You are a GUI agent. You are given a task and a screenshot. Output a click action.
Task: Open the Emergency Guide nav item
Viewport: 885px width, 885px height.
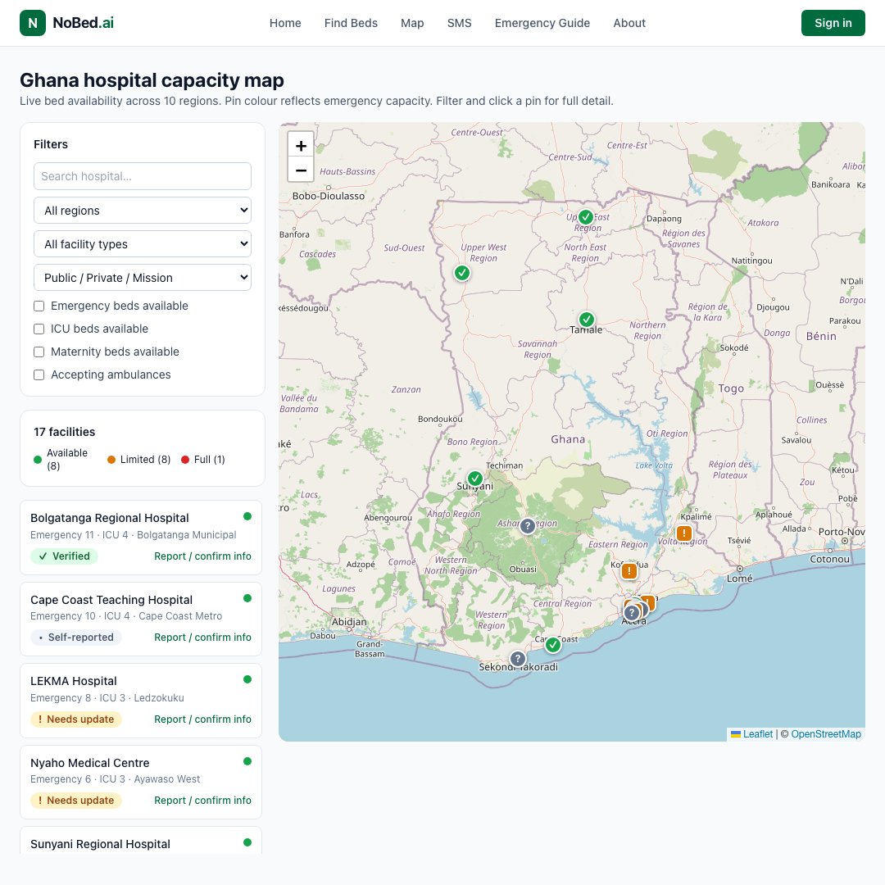click(x=542, y=23)
